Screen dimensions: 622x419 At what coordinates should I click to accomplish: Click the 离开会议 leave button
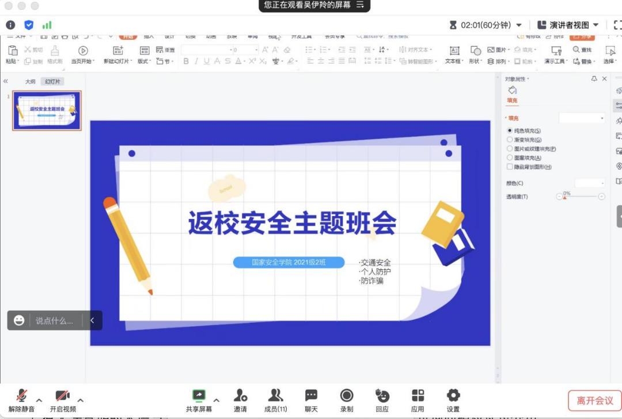(x=595, y=401)
